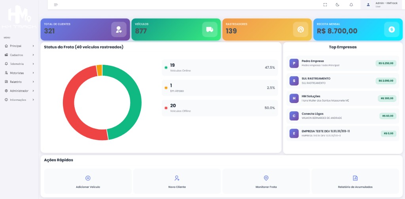Enter fullscreen mode via top bar icon
The width and height of the screenshot is (405, 199).
tap(325, 5)
